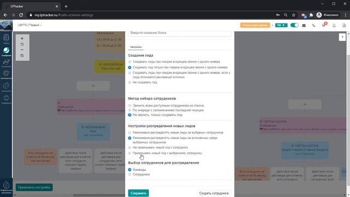Click the orange button in the header
This screenshot has width=350, height=197.
(255, 25)
